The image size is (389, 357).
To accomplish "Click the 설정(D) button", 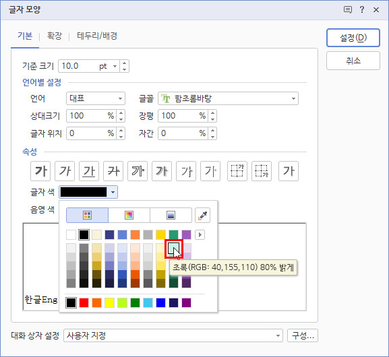I will pyautogui.click(x=353, y=38).
